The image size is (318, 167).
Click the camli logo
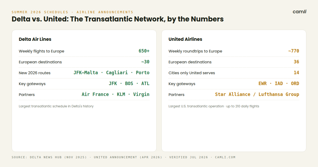(x=299, y=12)
